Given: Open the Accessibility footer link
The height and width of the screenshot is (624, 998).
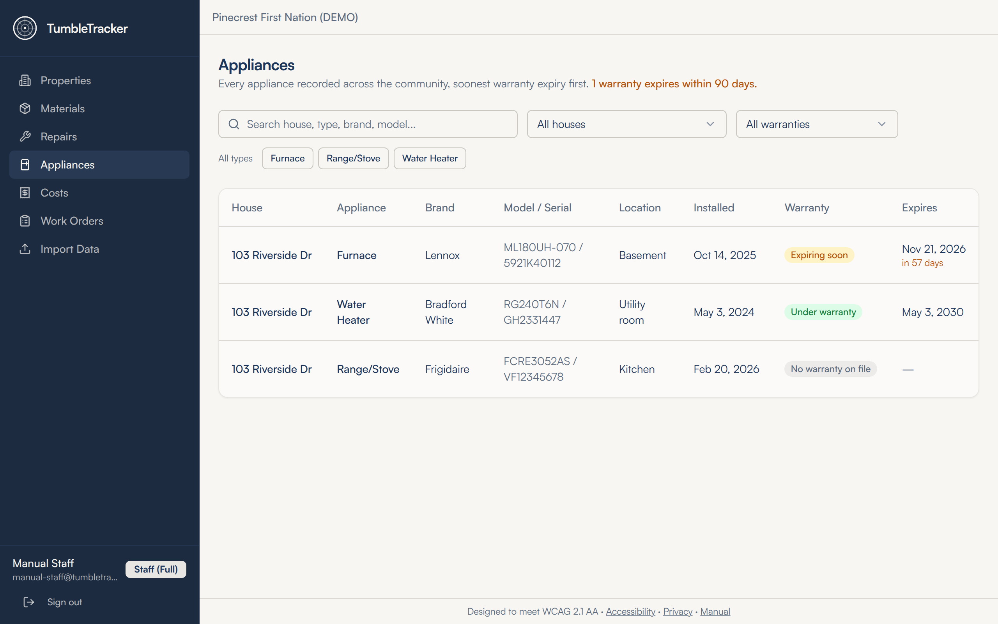Looking at the screenshot, I should click(630, 611).
